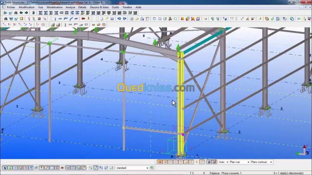Toggle the orange circle snap switch
The height and width of the screenshot is (175, 312).
click(170, 162)
